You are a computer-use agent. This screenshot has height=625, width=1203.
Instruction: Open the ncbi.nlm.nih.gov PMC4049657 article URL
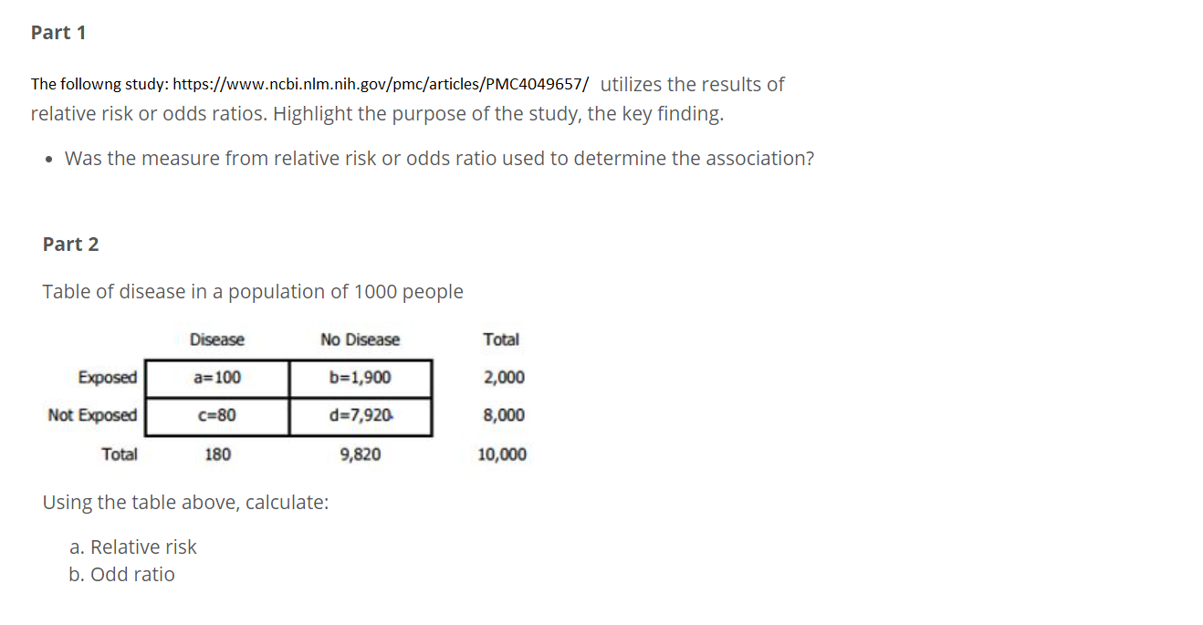381,85
